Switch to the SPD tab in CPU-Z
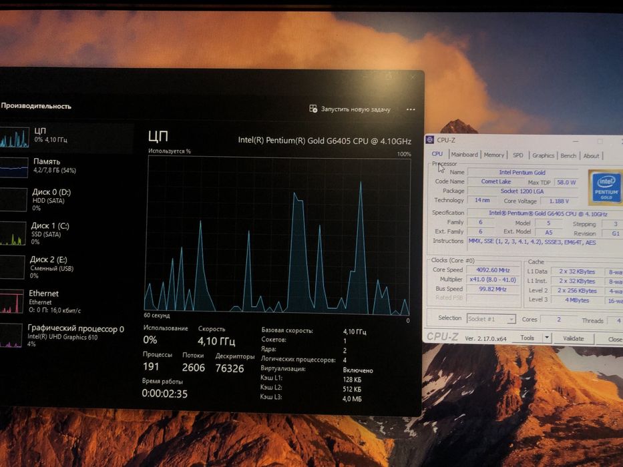 coord(518,155)
